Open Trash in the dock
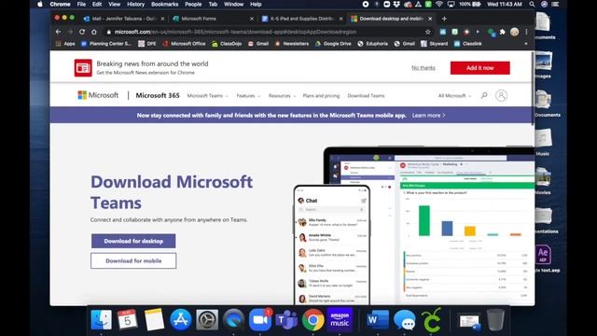The height and width of the screenshot is (336, 597). (495, 319)
